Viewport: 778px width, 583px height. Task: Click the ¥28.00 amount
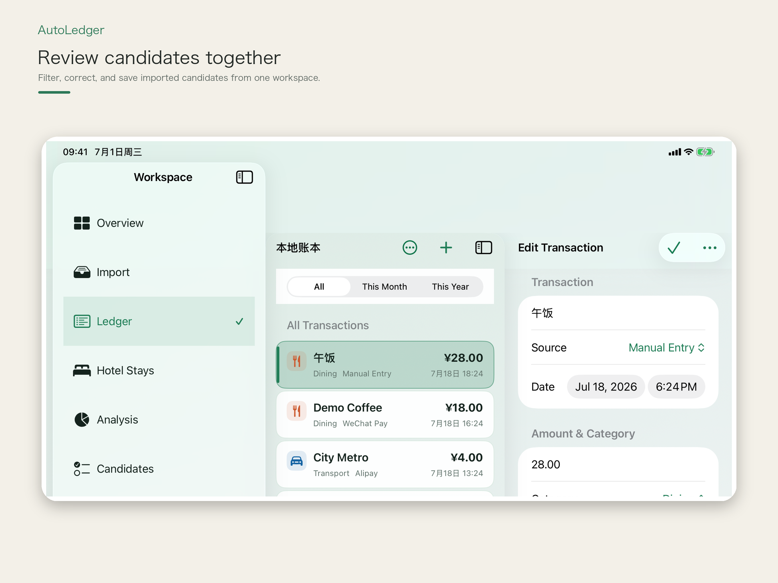(x=463, y=358)
